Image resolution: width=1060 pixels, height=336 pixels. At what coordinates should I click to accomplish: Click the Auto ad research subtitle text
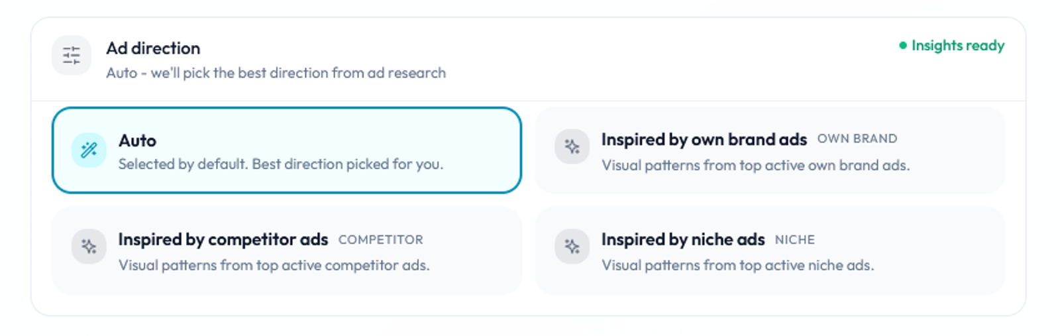[x=276, y=73]
